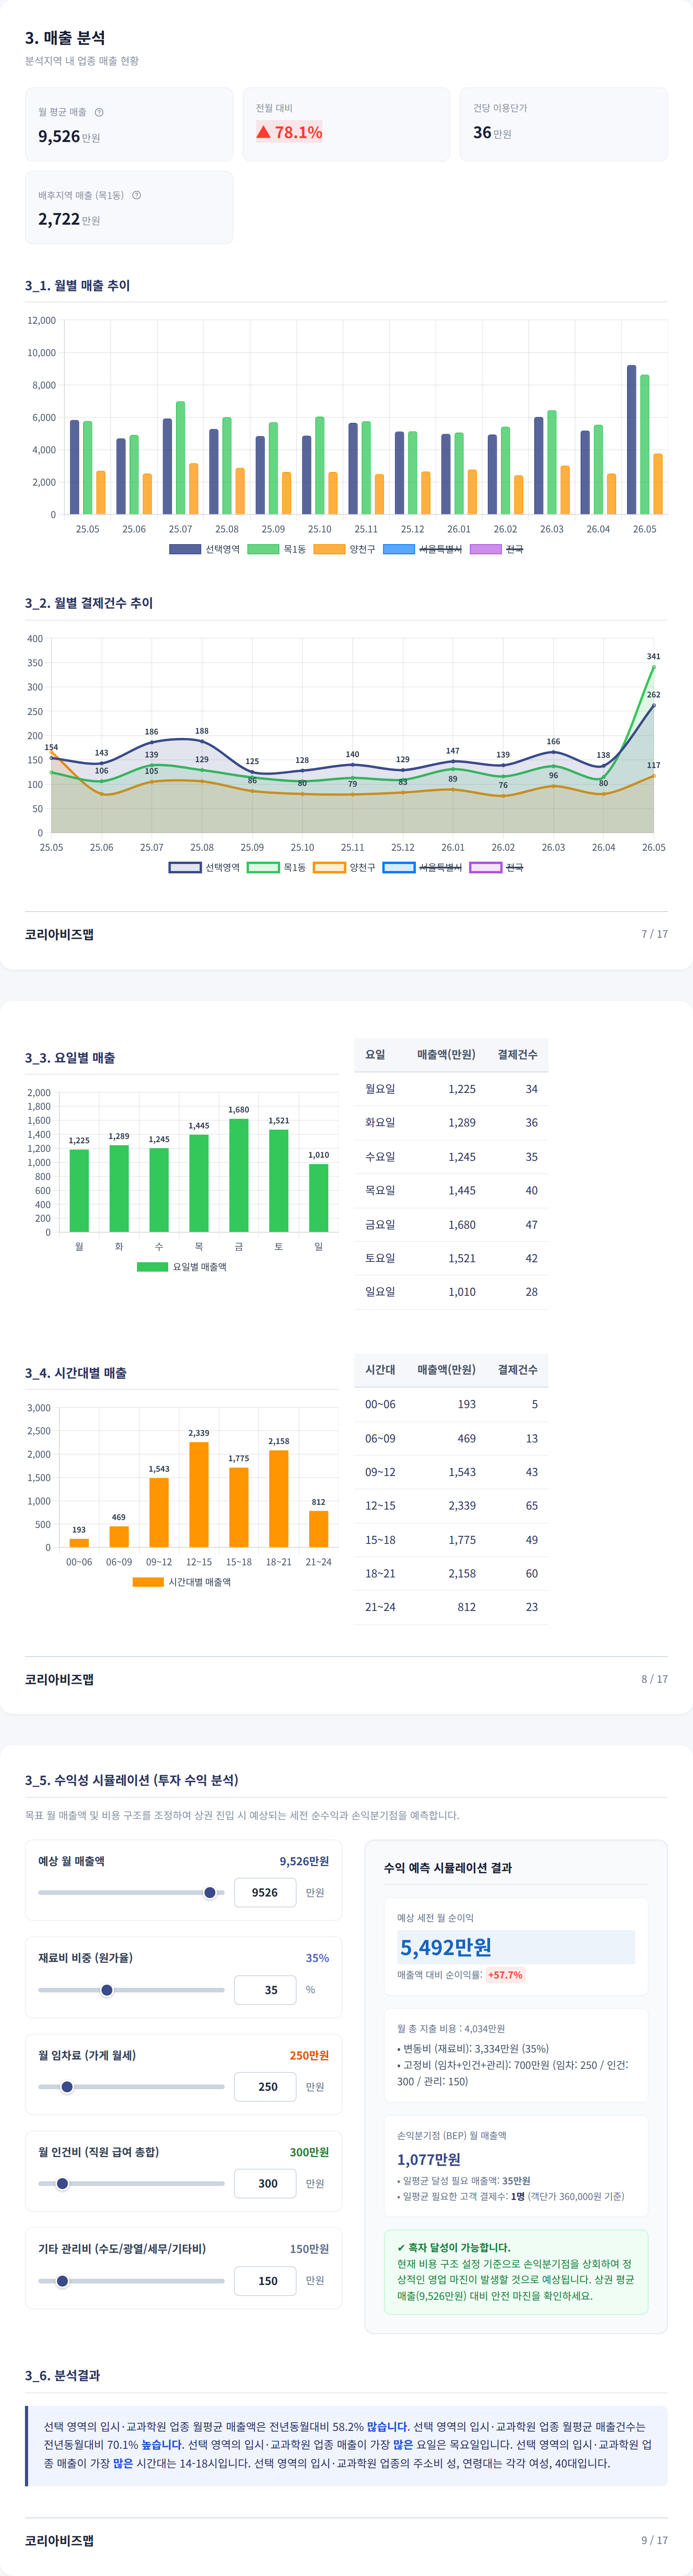Image resolution: width=693 pixels, height=2576 pixels.
Task: Select the 금요일 row in the weekday table
Action: click(451, 1224)
